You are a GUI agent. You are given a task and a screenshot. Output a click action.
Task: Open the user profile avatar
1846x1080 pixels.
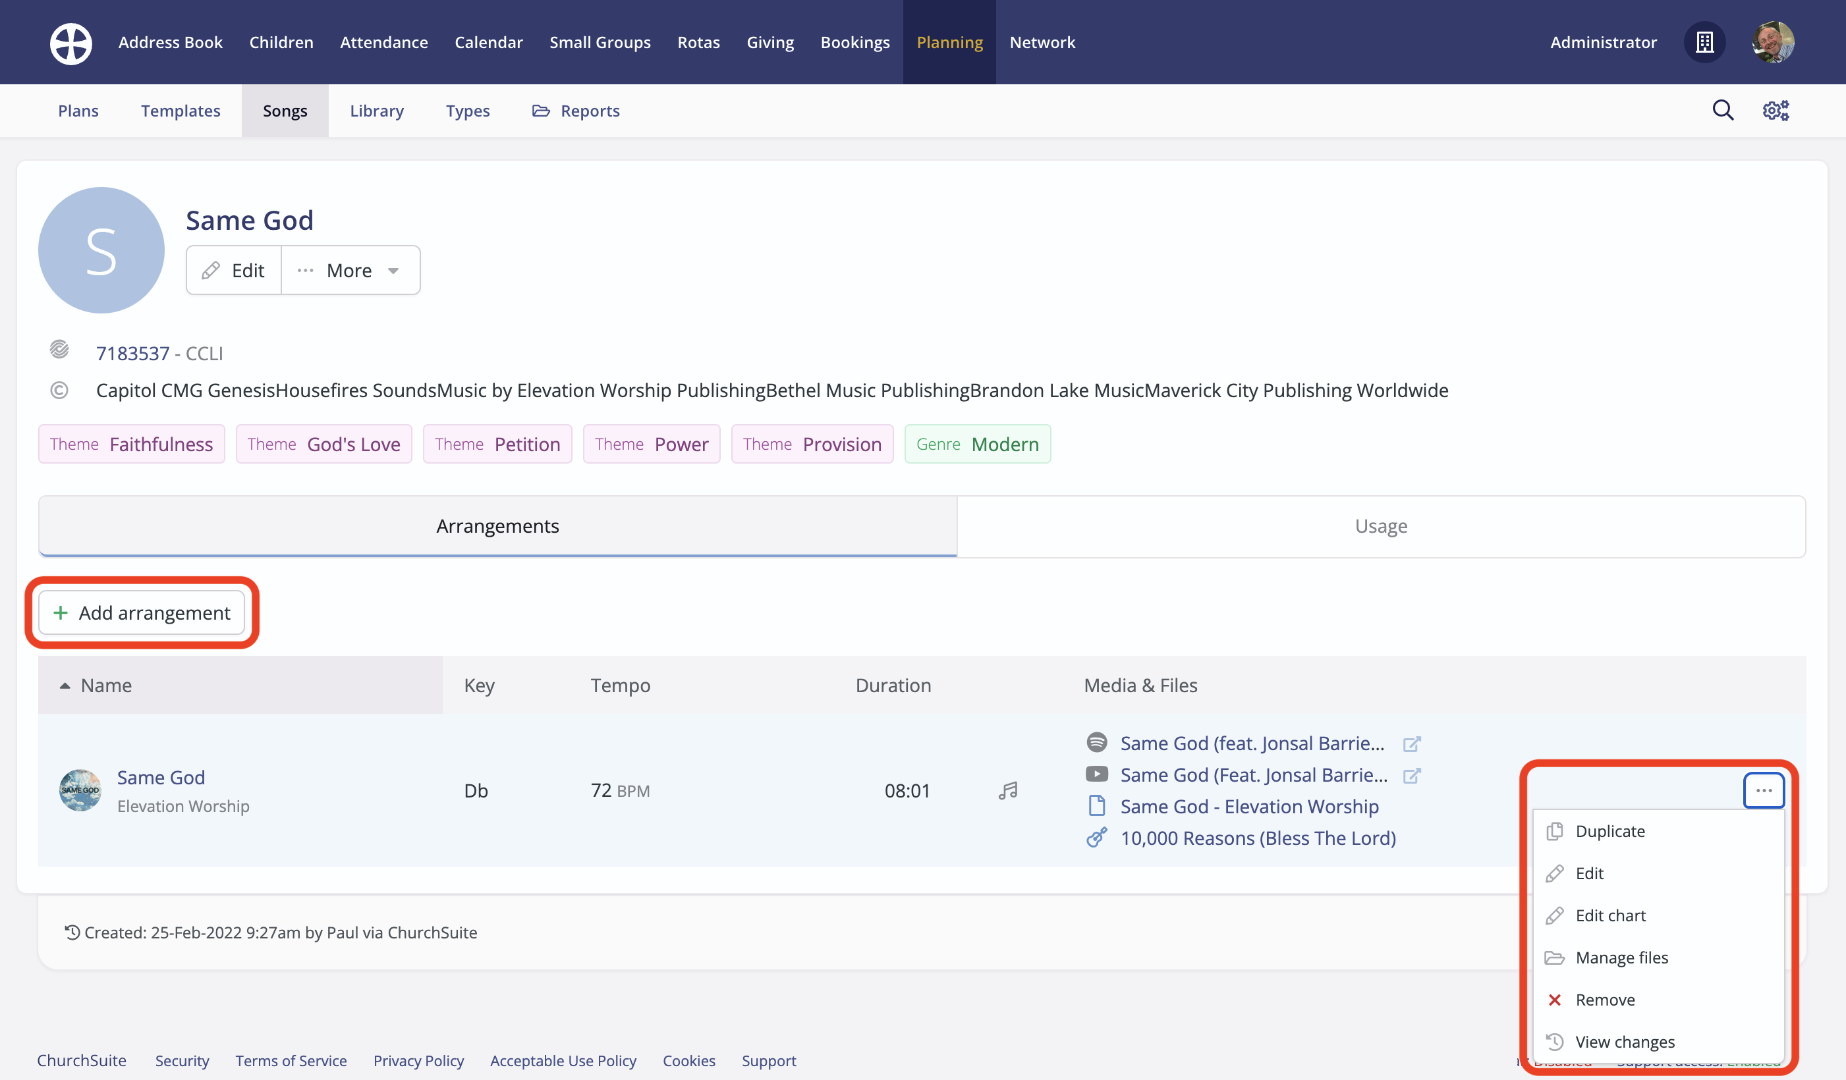click(1772, 42)
